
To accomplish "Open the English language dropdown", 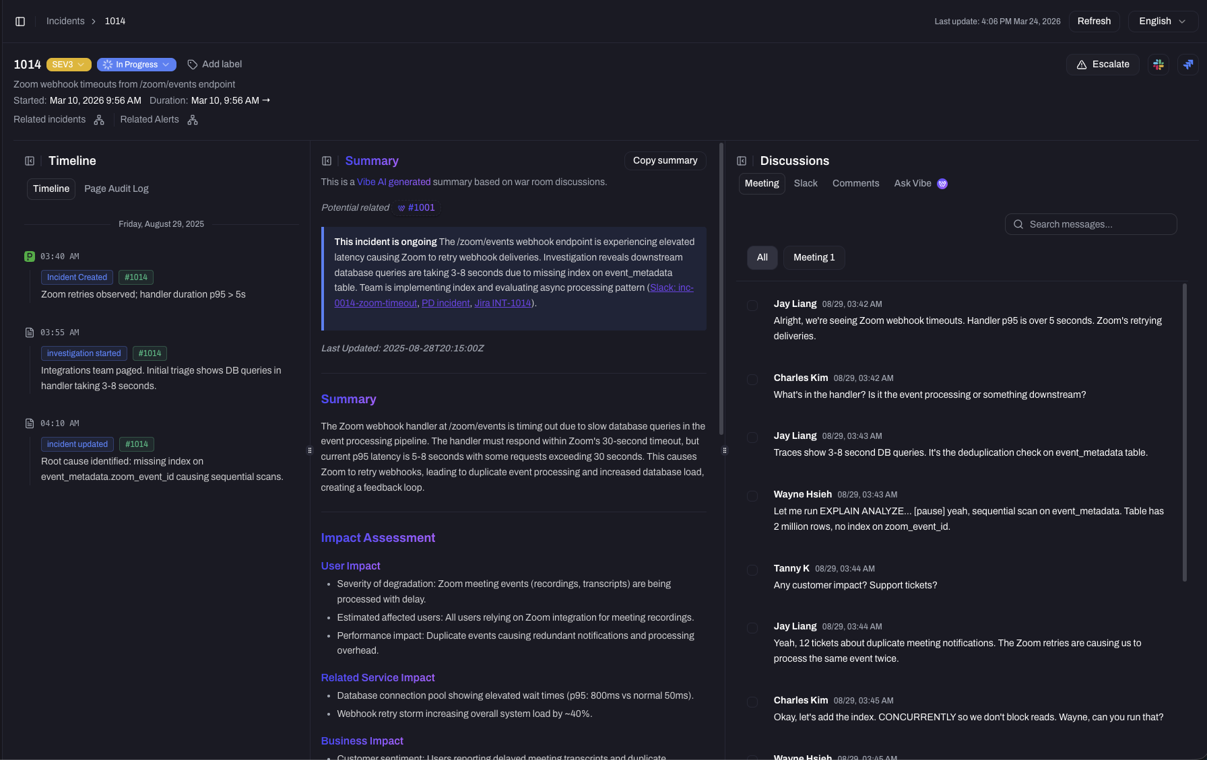I will 1163,22.
